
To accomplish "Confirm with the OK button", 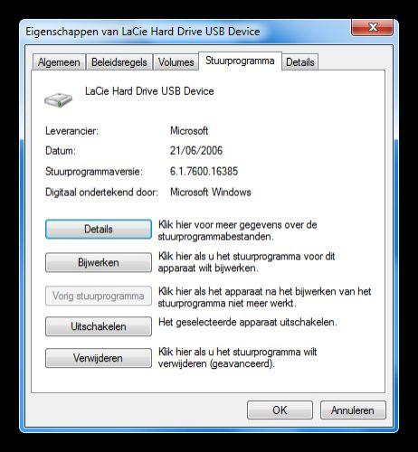I will coord(280,410).
